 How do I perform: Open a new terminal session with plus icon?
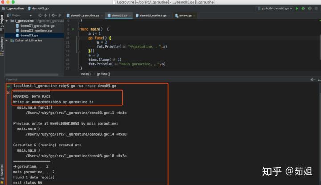pyautogui.click(x=8, y=85)
